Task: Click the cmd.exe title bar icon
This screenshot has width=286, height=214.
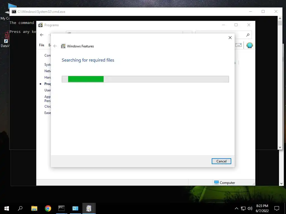Action: click(x=14, y=12)
